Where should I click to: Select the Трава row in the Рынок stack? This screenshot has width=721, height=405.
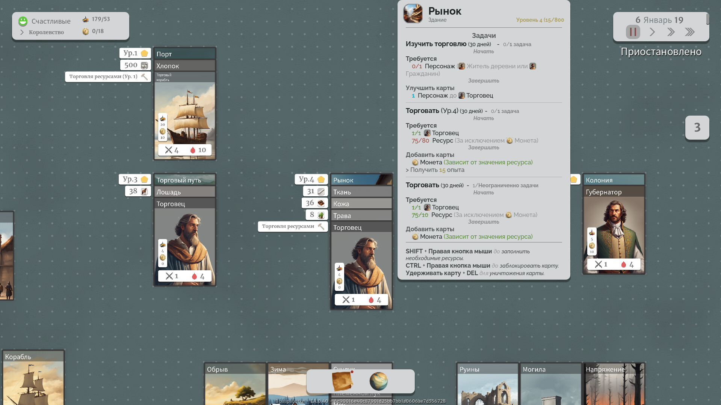[x=361, y=215]
